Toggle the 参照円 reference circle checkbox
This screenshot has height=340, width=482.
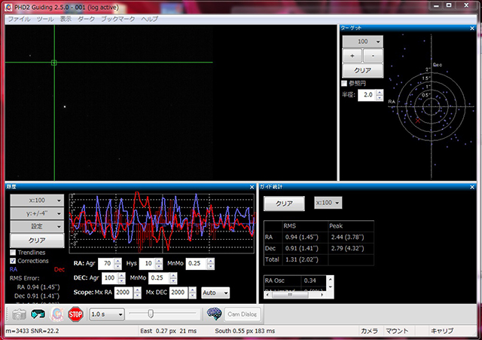[x=344, y=84]
